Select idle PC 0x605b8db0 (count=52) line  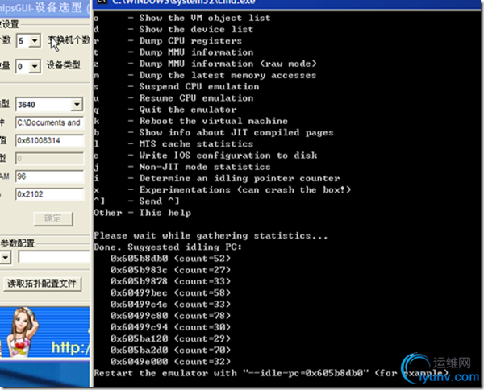(170, 259)
